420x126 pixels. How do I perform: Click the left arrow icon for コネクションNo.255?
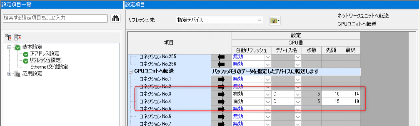tap(221, 57)
